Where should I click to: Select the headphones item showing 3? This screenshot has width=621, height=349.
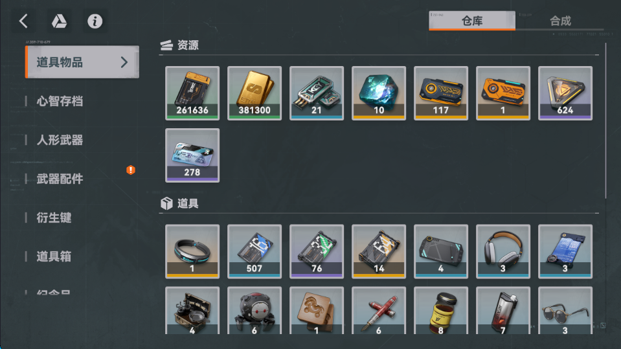point(503,251)
